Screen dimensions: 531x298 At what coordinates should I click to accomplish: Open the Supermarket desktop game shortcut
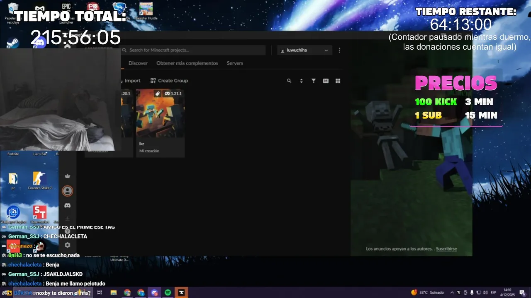[40, 214]
